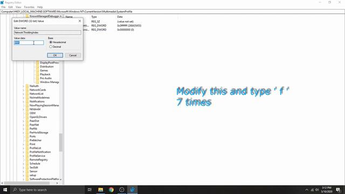Click the folder icon of OpenGLDrivers key
The width and height of the screenshot is (345, 194).
click(27, 117)
